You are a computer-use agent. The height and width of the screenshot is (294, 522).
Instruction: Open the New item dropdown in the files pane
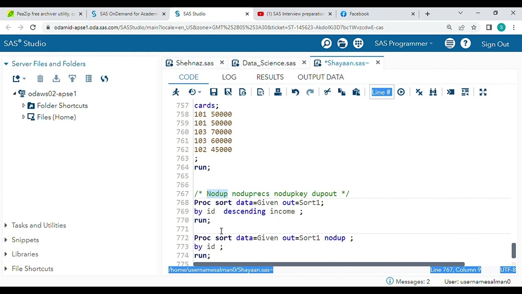pos(19,78)
